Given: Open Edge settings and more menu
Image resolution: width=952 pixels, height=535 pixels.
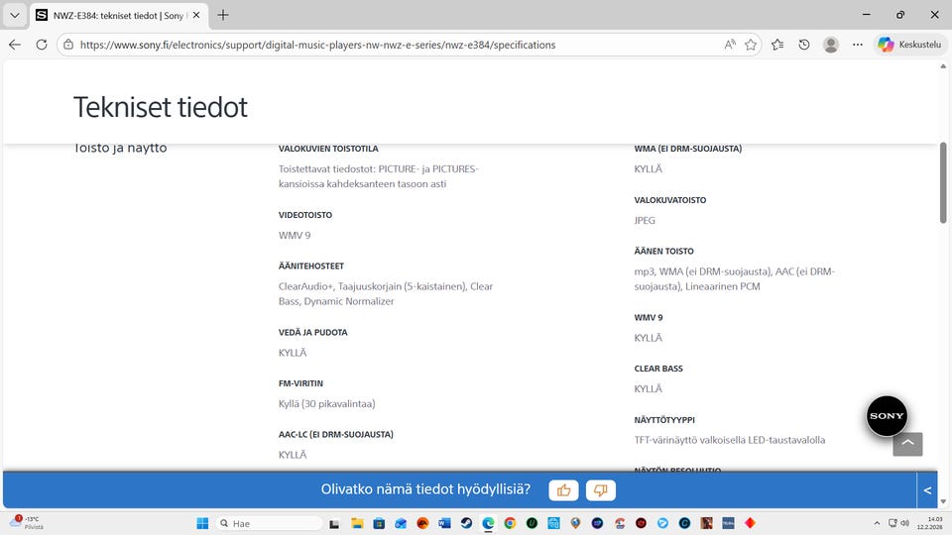Looking at the screenshot, I should click(x=857, y=45).
